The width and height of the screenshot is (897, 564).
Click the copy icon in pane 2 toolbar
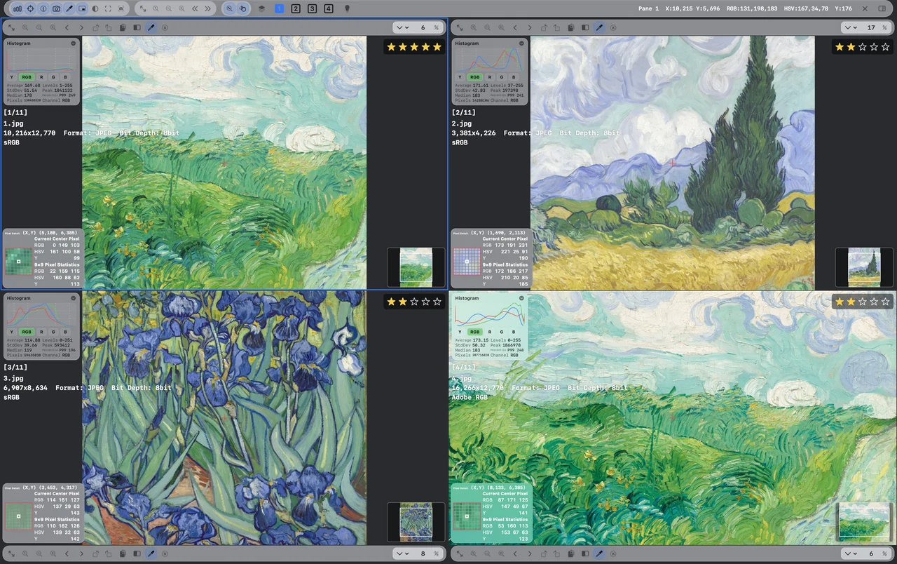click(x=571, y=27)
